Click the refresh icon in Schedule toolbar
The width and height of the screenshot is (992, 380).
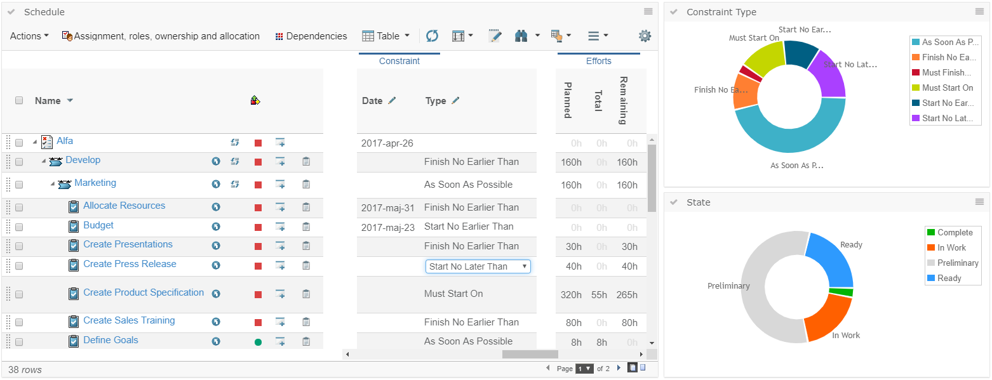pos(432,36)
